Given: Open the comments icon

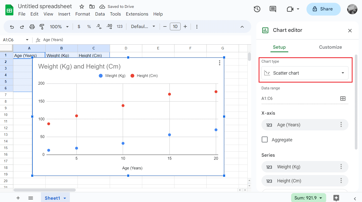Looking at the screenshot, I should coord(273,9).
